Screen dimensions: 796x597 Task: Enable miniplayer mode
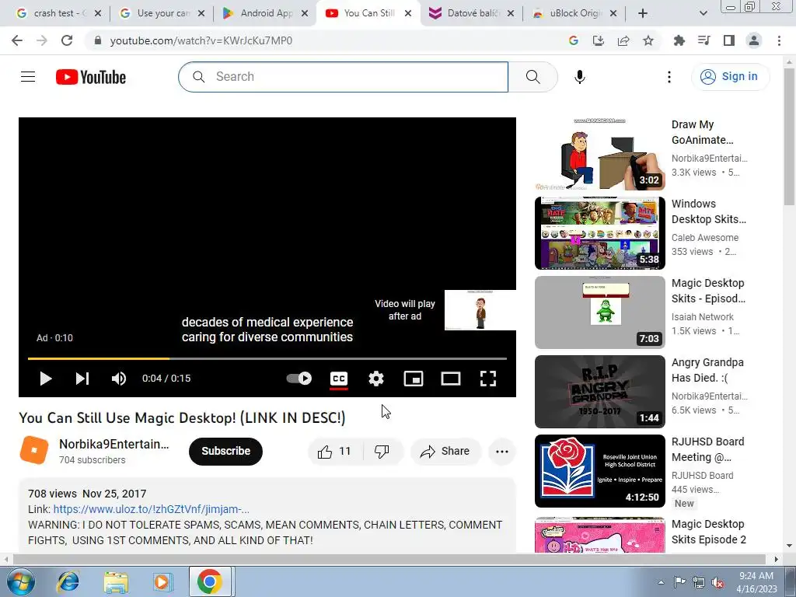414,379
